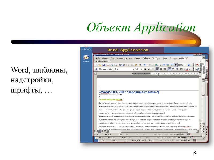The width and height of the screenshot is (214, 160).
Task: Click the Decrease Indent icon
Action: tap(177, 69)
